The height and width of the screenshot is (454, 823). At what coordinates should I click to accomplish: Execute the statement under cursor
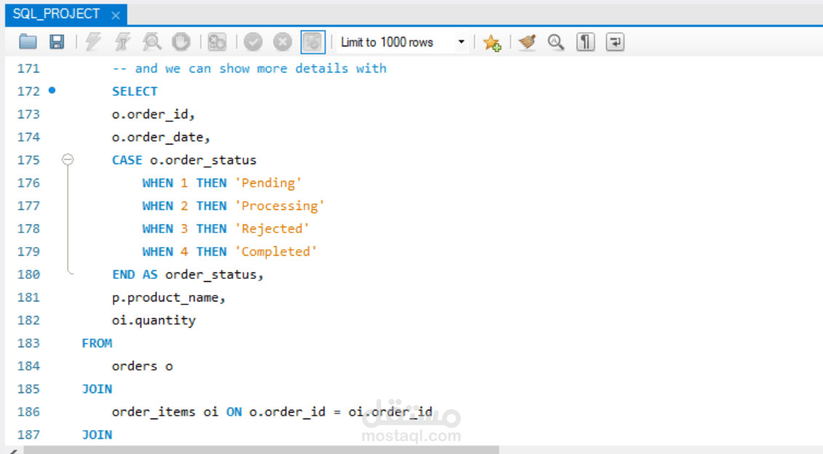[x=122, y=42]
